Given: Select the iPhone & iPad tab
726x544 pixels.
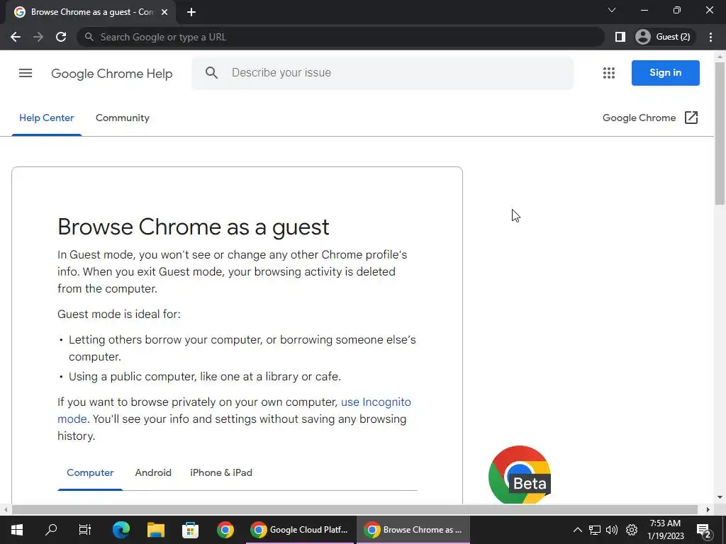Looking at the screenshot, I should pyautogui.click(x=221, y=472).
